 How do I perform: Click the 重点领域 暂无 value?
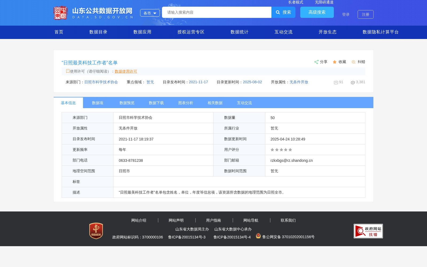pyautogui.click(x=150, y=82)
